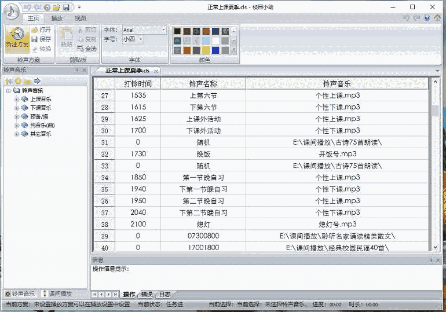Pin the 铃声音乐 panel
The image size is (446, 312).
[x=77, y=70]
